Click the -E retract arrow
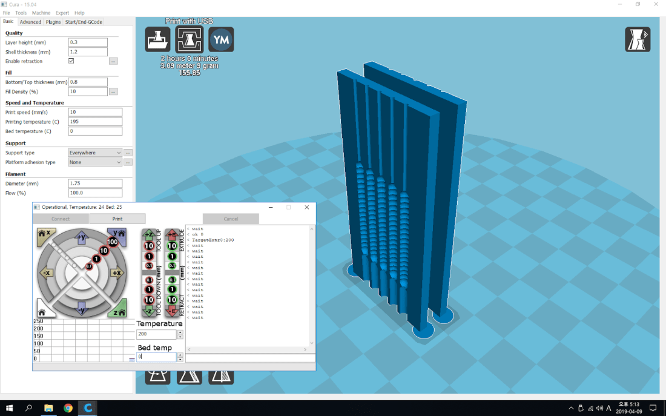 172,311
